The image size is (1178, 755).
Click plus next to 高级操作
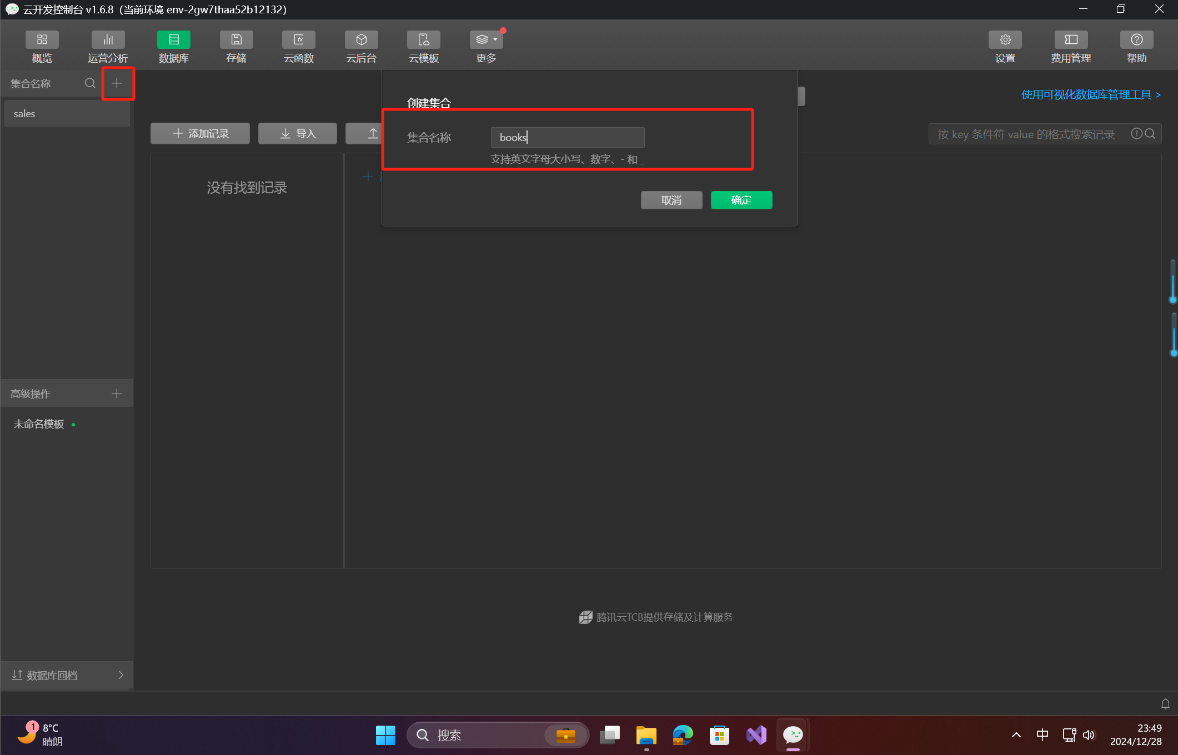(117, 394)
